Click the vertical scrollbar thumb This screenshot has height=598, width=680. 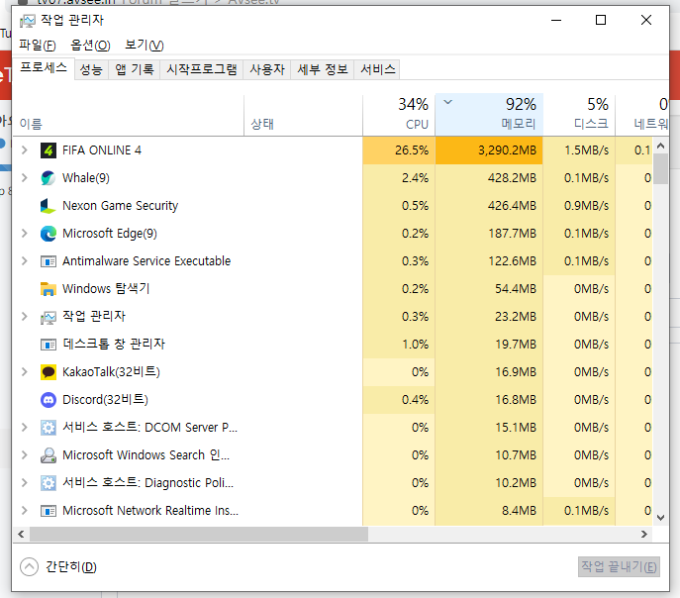click(660, 168)
